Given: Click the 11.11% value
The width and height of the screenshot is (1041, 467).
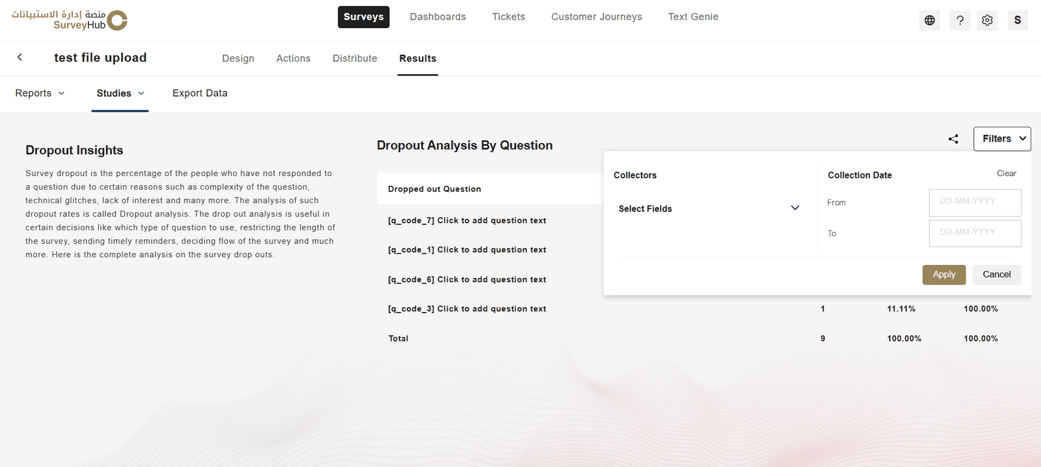Looking at the screenshot, I should [901, 309].
